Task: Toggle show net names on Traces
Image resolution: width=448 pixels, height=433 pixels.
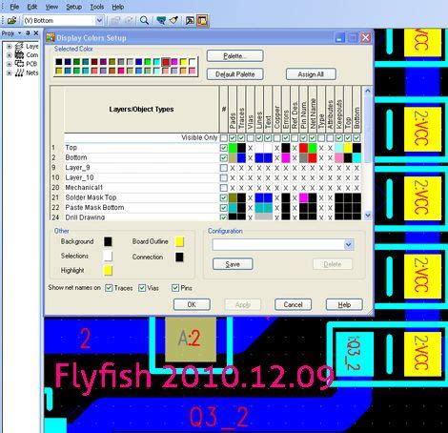Action: (109, 288)
